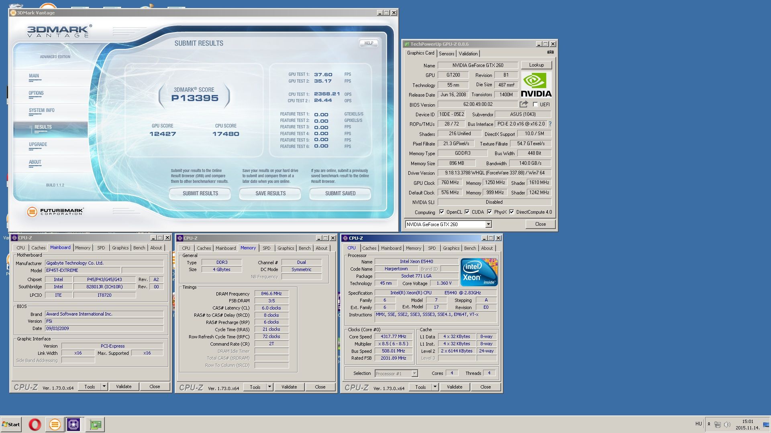Toggle the PhysX computing checkbox
The width and height of the screenshot is (771, 433).
coord(490,212)
